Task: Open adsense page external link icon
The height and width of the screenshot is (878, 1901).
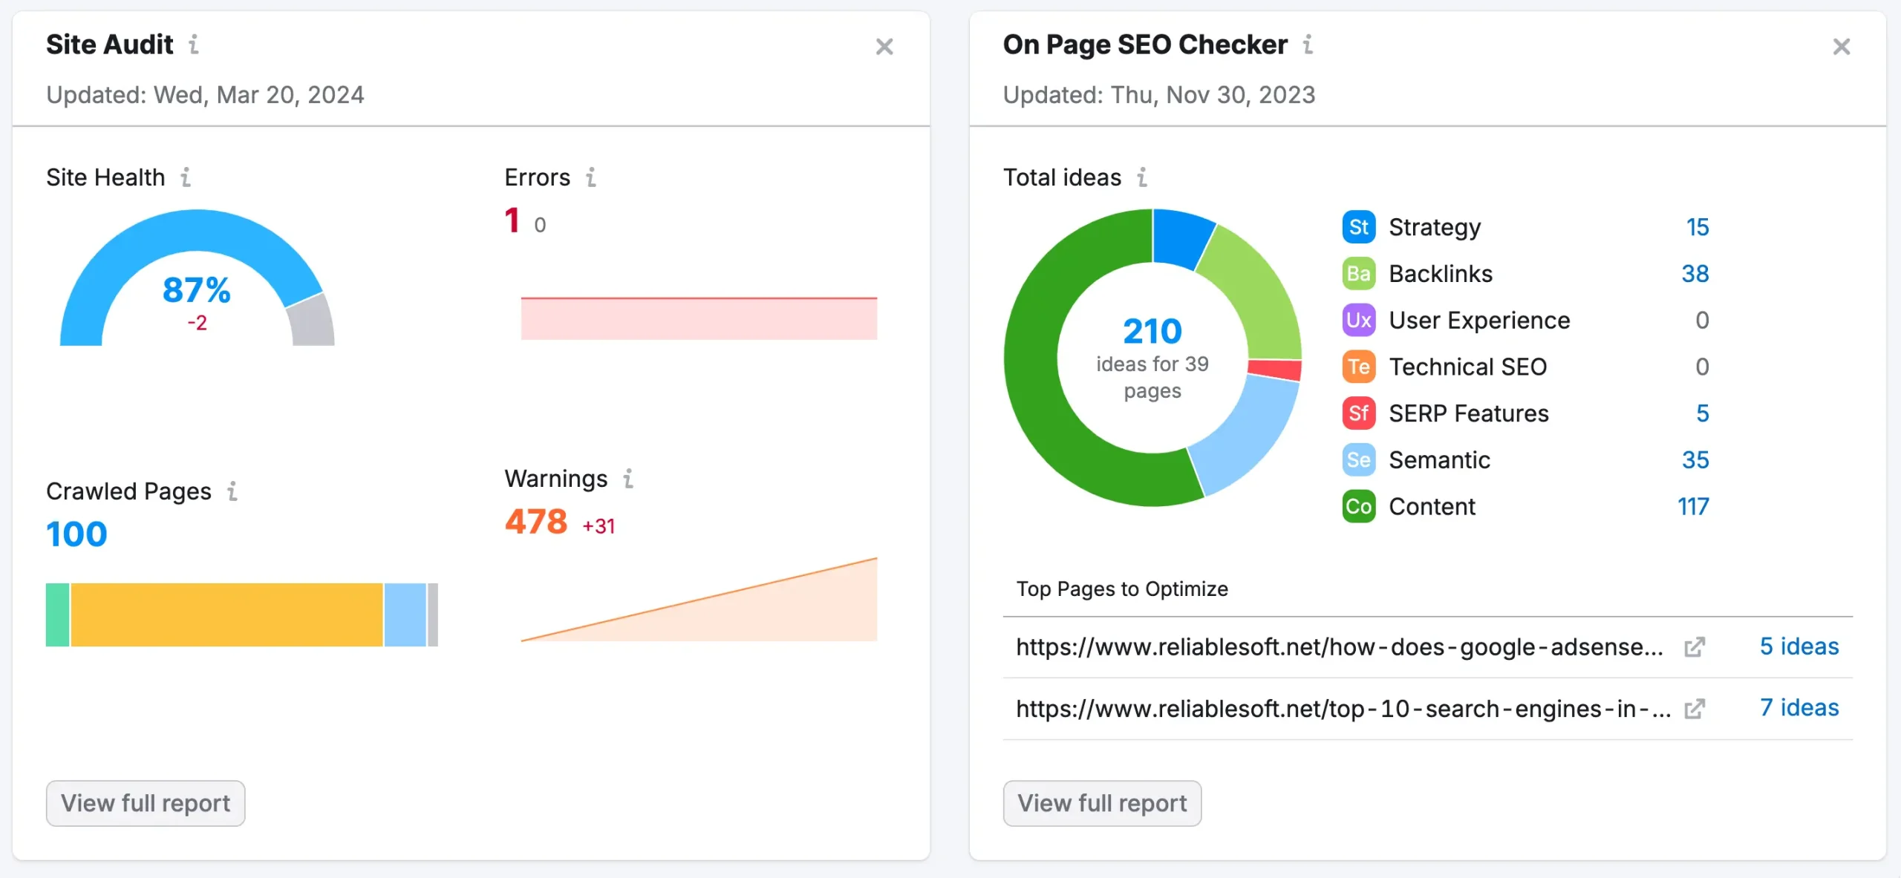Action: [1694, 647]
